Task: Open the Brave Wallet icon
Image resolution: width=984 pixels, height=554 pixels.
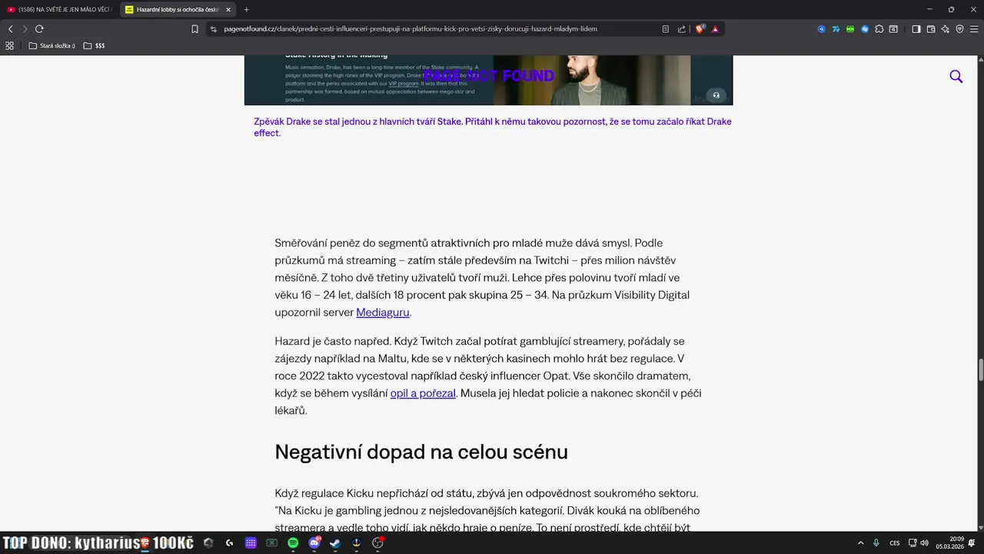Action: [931, 29]
